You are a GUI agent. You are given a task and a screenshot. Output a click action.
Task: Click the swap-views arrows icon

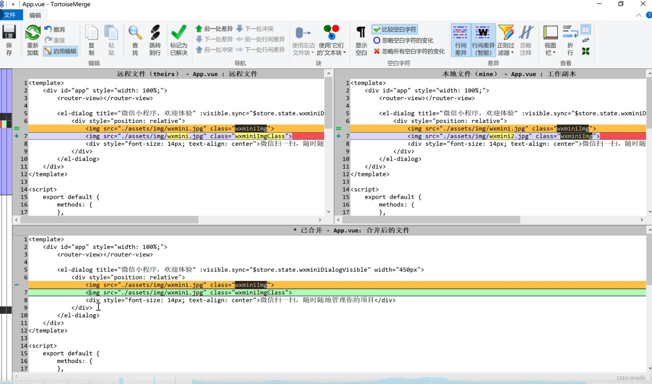586,40
